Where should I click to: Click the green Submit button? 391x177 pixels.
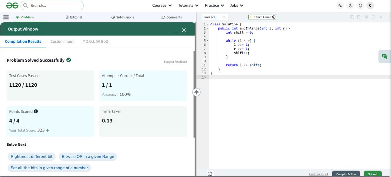(373, 174)
